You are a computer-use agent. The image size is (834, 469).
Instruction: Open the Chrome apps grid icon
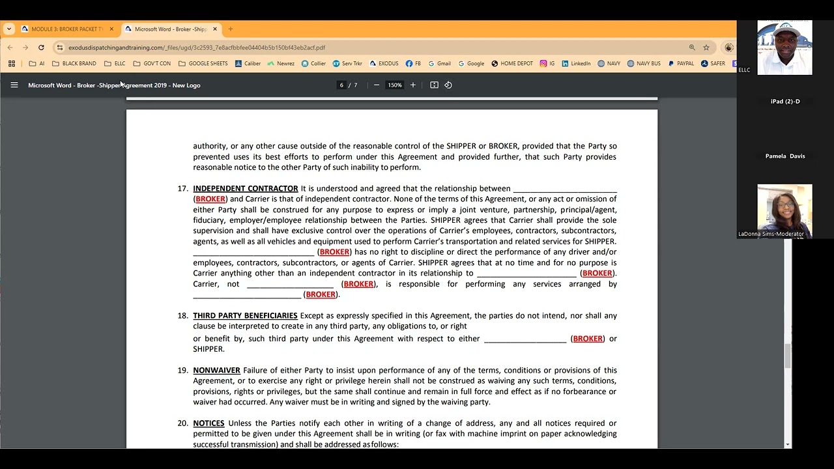click(x=11, y=63)
